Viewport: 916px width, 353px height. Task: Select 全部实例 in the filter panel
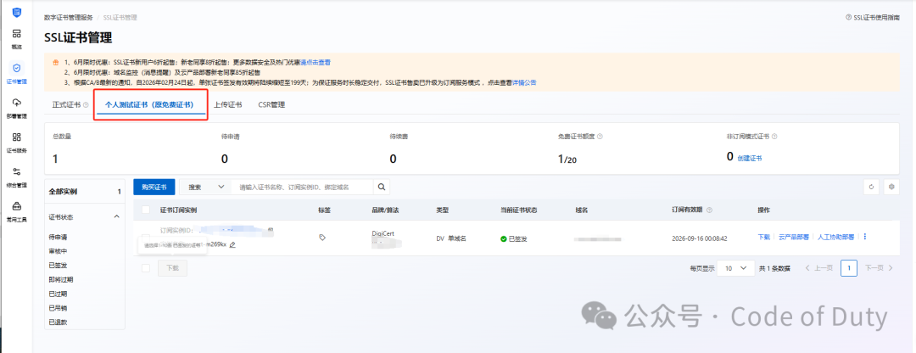coord(85,192)
